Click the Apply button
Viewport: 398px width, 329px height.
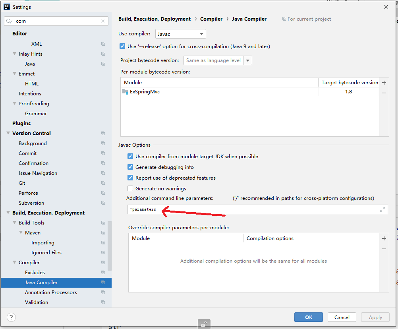click(x=375, y=317)
